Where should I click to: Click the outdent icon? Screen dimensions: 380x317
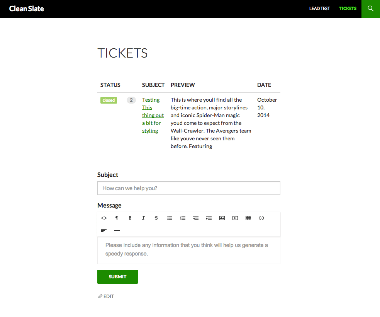pyautogui.click(x=196, y=218)
